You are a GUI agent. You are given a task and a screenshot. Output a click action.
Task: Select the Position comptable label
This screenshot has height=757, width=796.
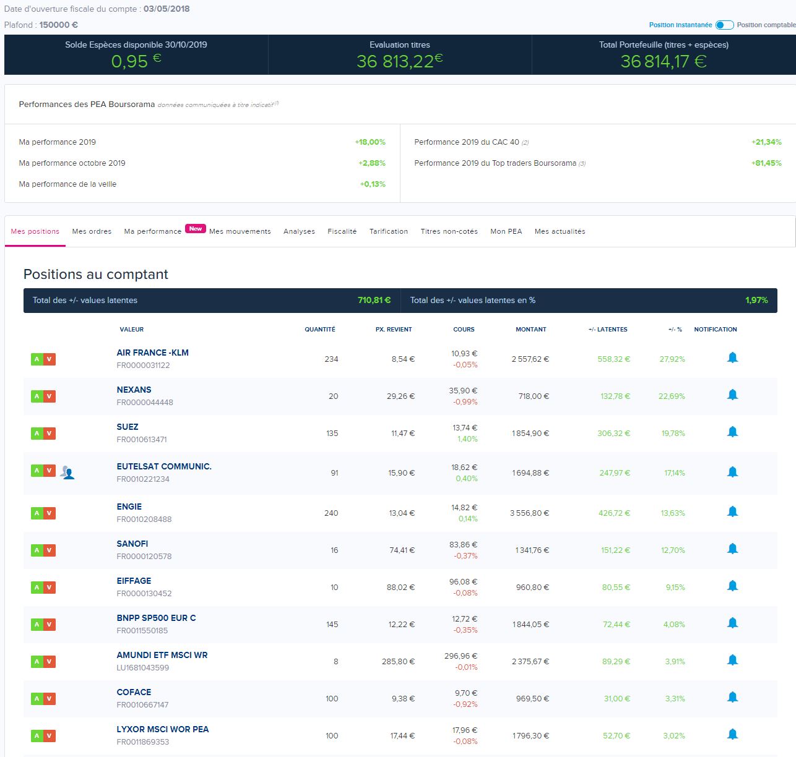(x=766, y=25)
